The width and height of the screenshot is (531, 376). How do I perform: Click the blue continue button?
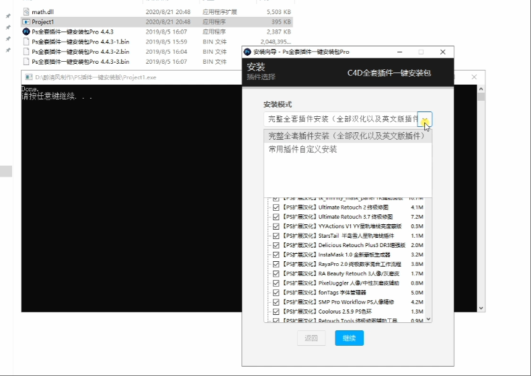coord(349,338)
